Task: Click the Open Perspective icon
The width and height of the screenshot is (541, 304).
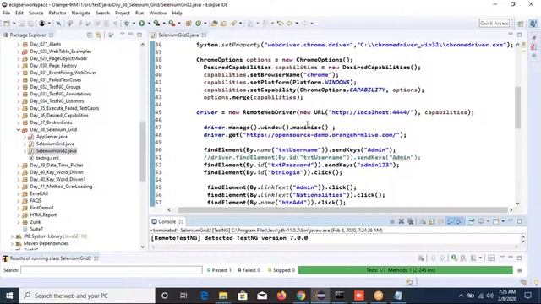Action: pos(521,23)
